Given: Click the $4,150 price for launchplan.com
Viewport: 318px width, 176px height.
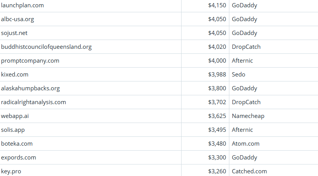Looking at the screenshot, I should tap(217, 5).
